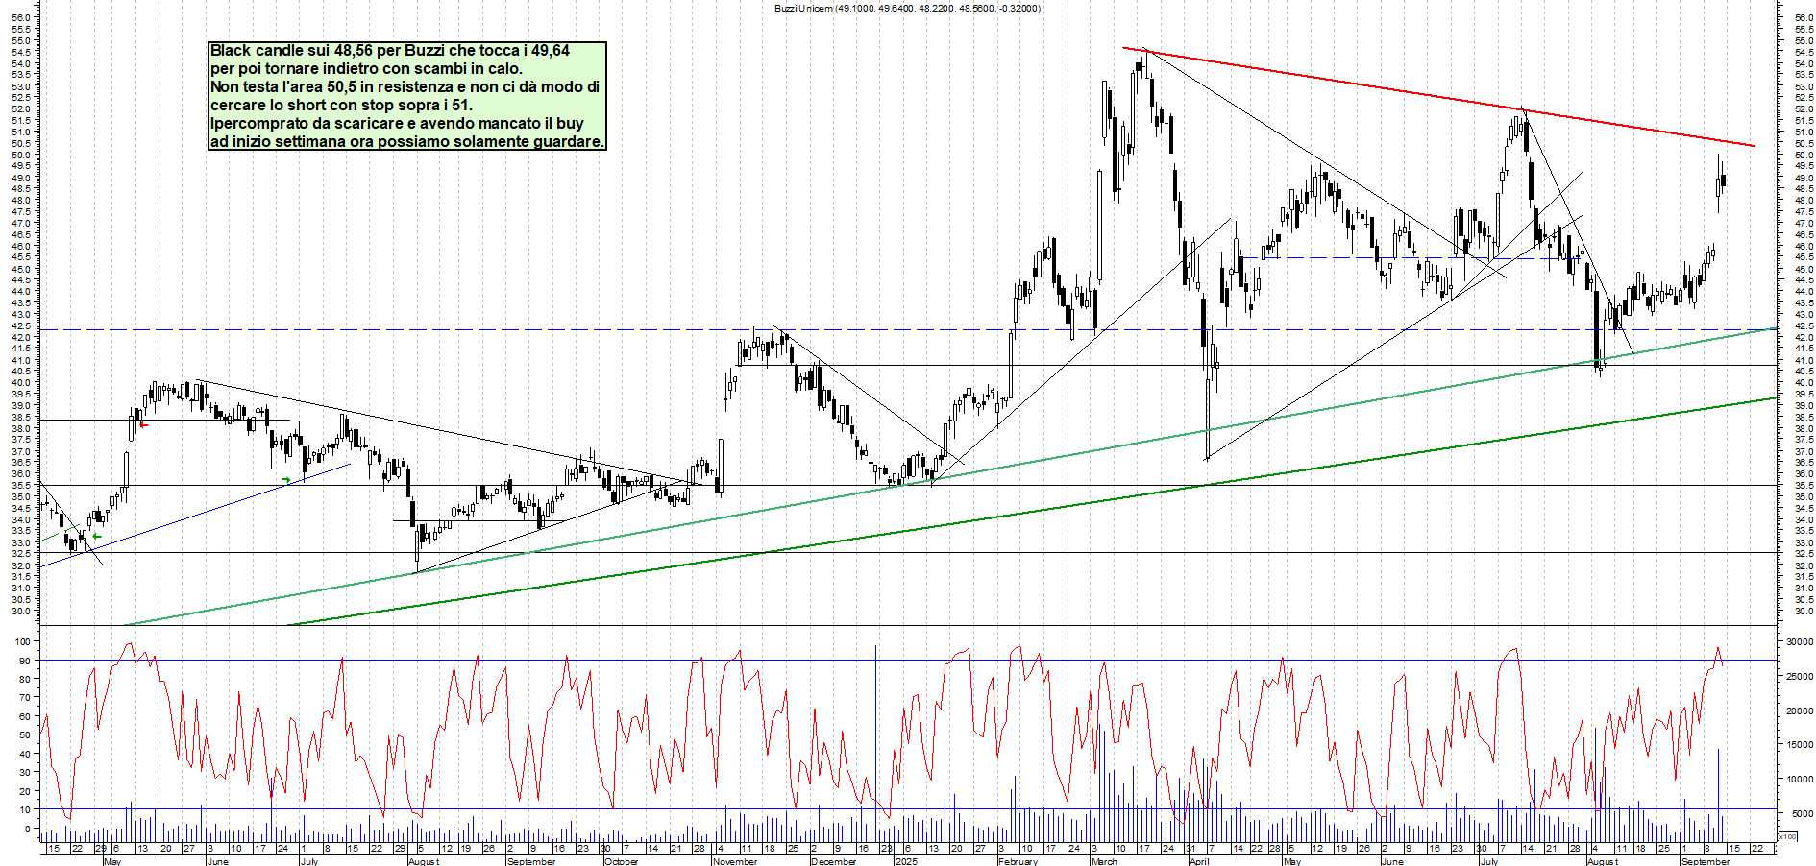The image size is (1816, 866).
Task: Click the x100 volume multiplier label
Action: [x=1787, y=836]
